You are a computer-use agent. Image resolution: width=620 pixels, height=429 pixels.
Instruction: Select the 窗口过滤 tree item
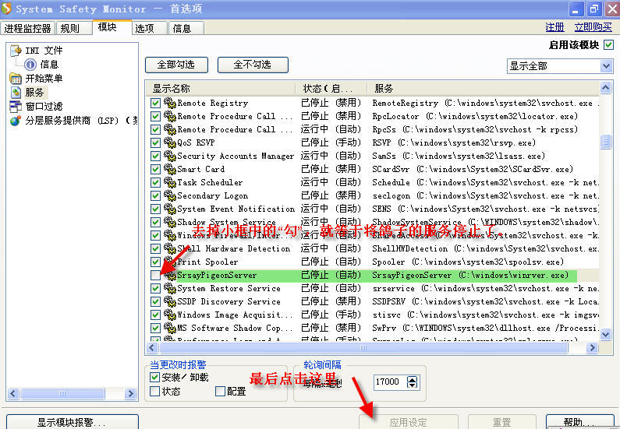(x=44, y=106)
